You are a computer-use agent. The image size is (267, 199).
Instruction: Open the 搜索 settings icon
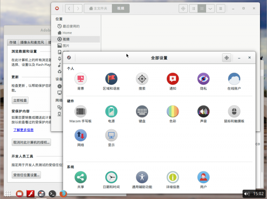coord(142,79)
